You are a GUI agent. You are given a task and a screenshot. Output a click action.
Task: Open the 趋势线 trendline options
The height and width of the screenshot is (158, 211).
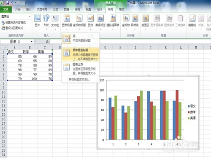pyautogui.click(x=192, y=22)
